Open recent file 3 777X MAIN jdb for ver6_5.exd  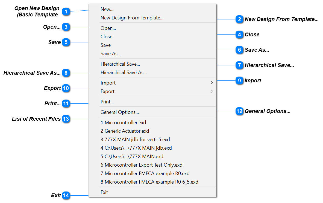[152, 140]
